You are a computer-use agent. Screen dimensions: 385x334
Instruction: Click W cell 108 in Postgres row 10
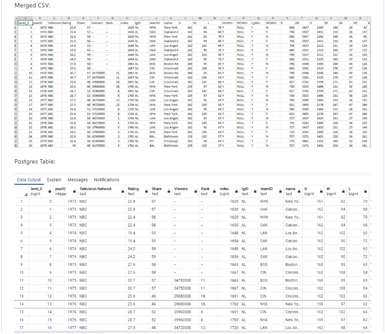click(336, 272)
